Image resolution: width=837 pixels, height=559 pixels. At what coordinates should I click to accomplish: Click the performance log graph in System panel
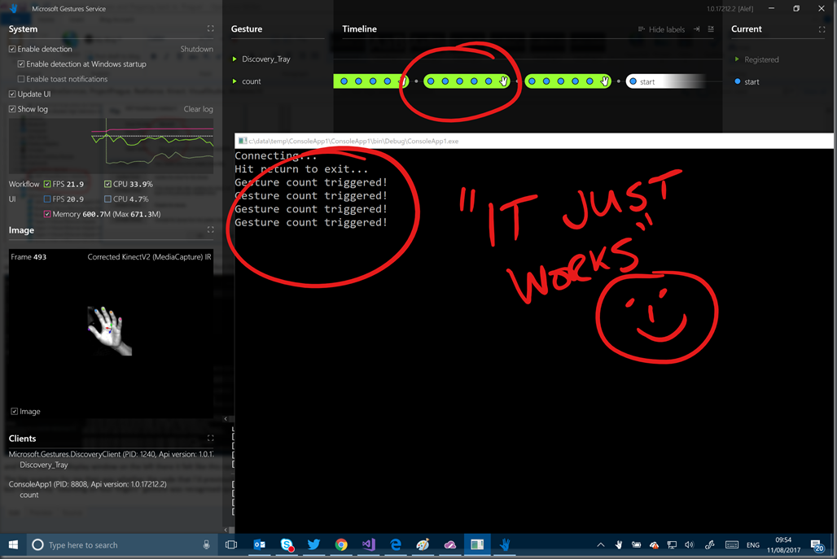(111, 146)
